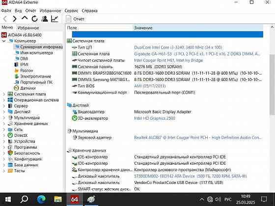Open Intel Cougar Point H61 chipset link
275x206 pixels.
pyautogui.click(x=168, y=60)
